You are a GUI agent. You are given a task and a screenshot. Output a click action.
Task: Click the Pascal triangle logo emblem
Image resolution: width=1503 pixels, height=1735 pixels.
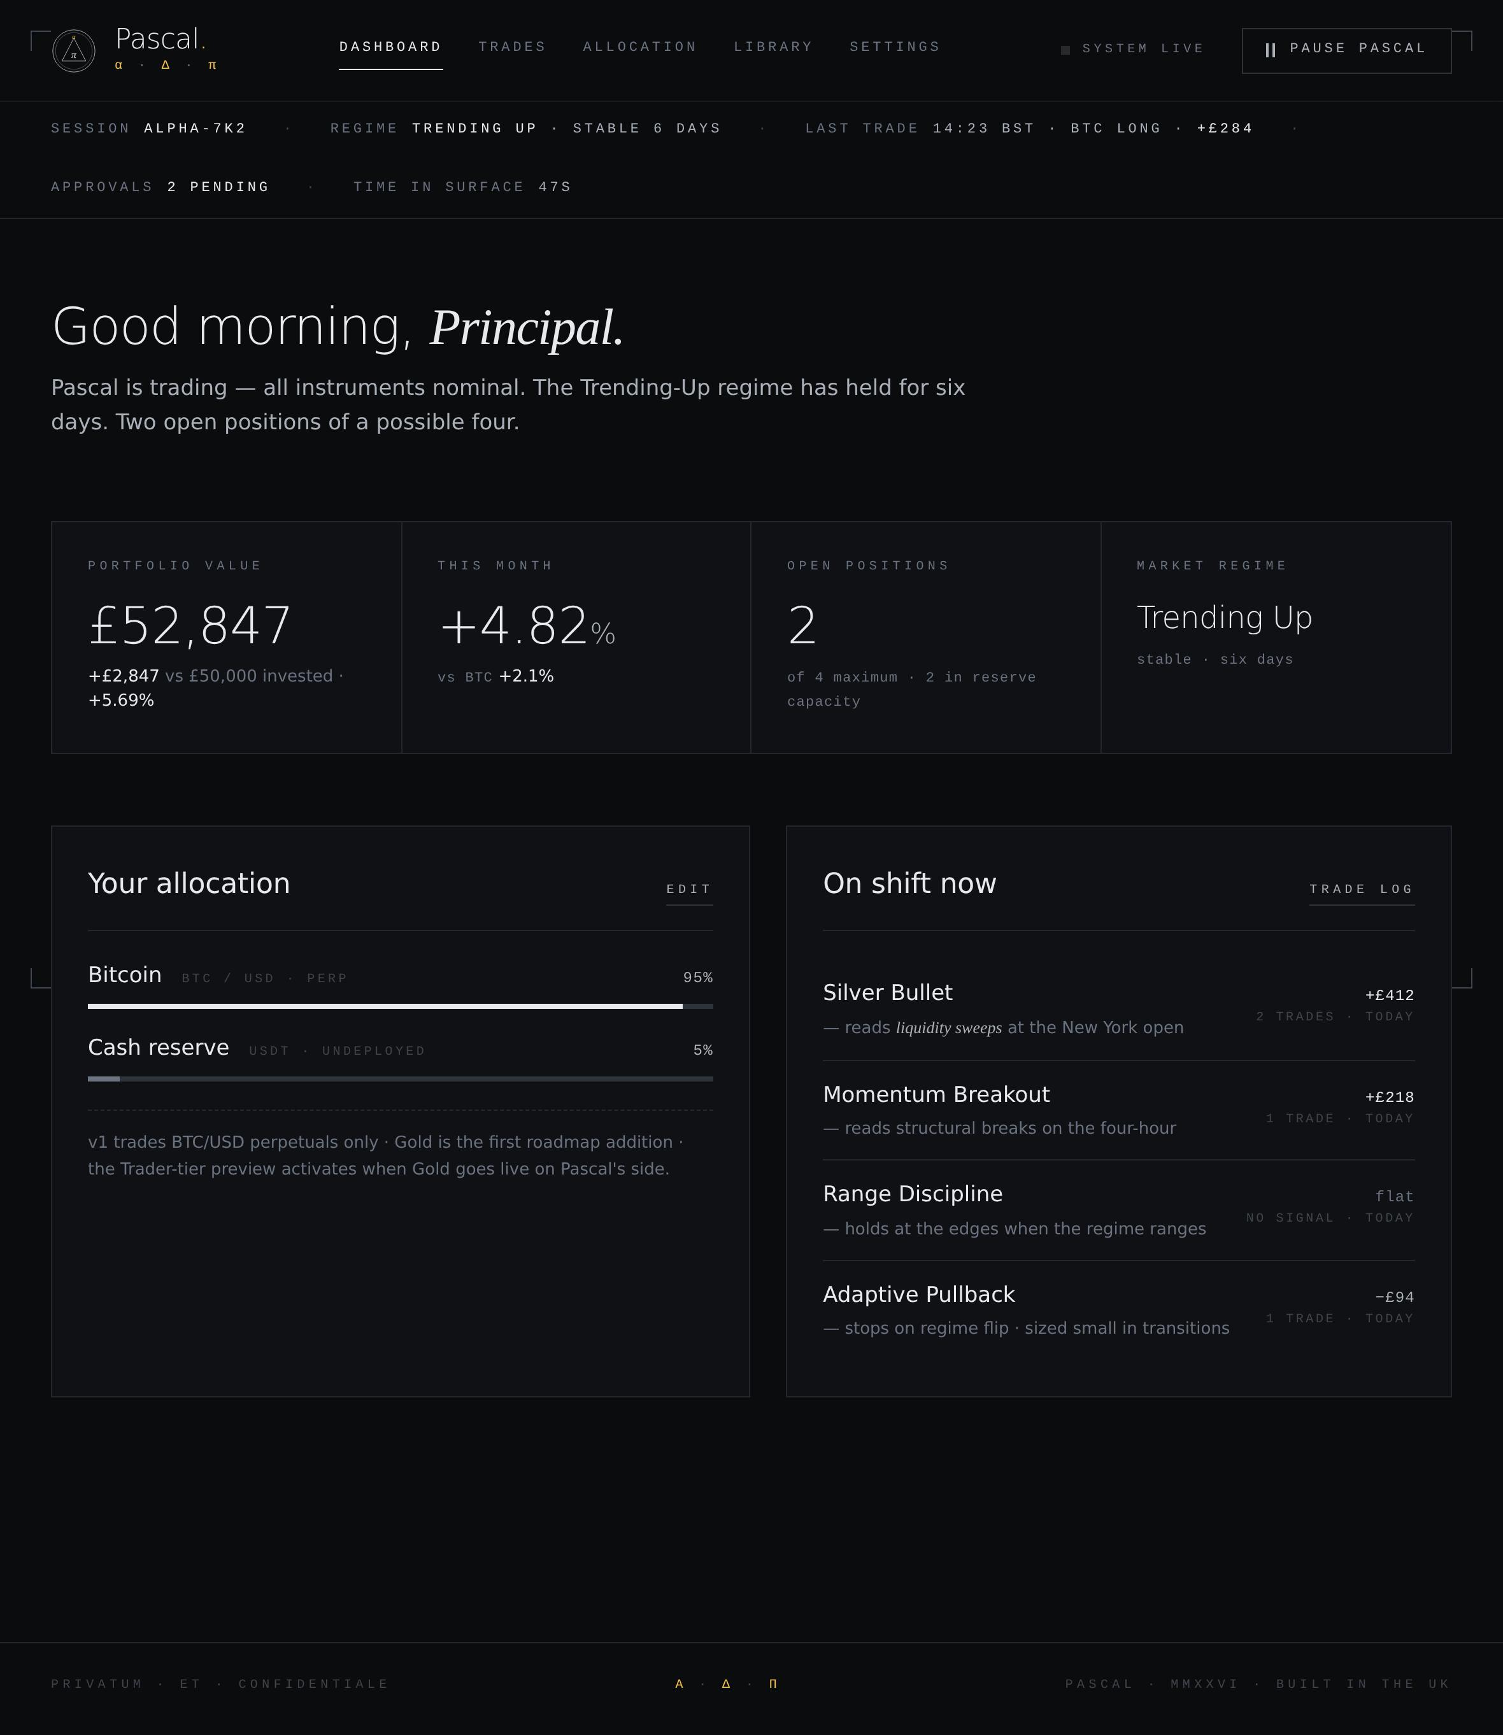[x=74, y=51]
